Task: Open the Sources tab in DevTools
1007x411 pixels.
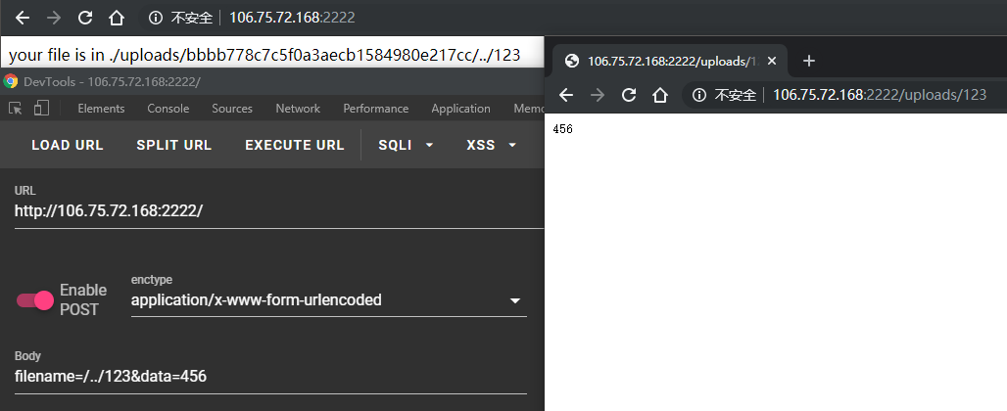Action: [x=232, y=109]
